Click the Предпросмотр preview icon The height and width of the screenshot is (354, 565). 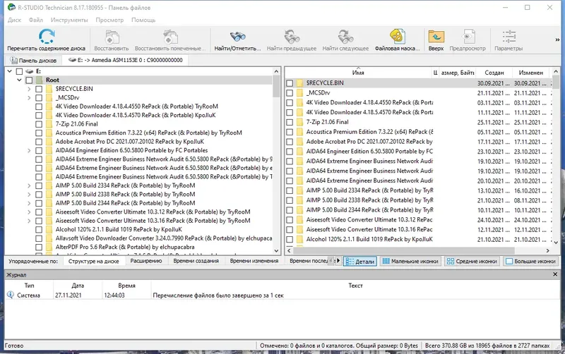tap(468, 37)
